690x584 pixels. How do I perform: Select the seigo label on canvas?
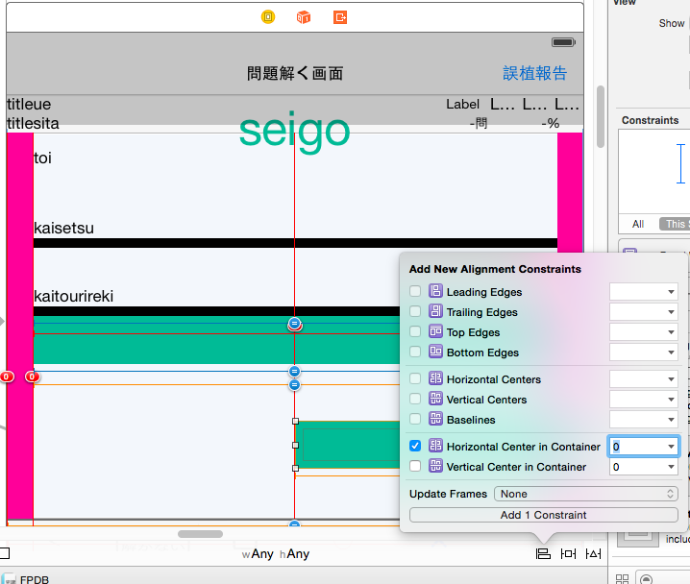294,131
